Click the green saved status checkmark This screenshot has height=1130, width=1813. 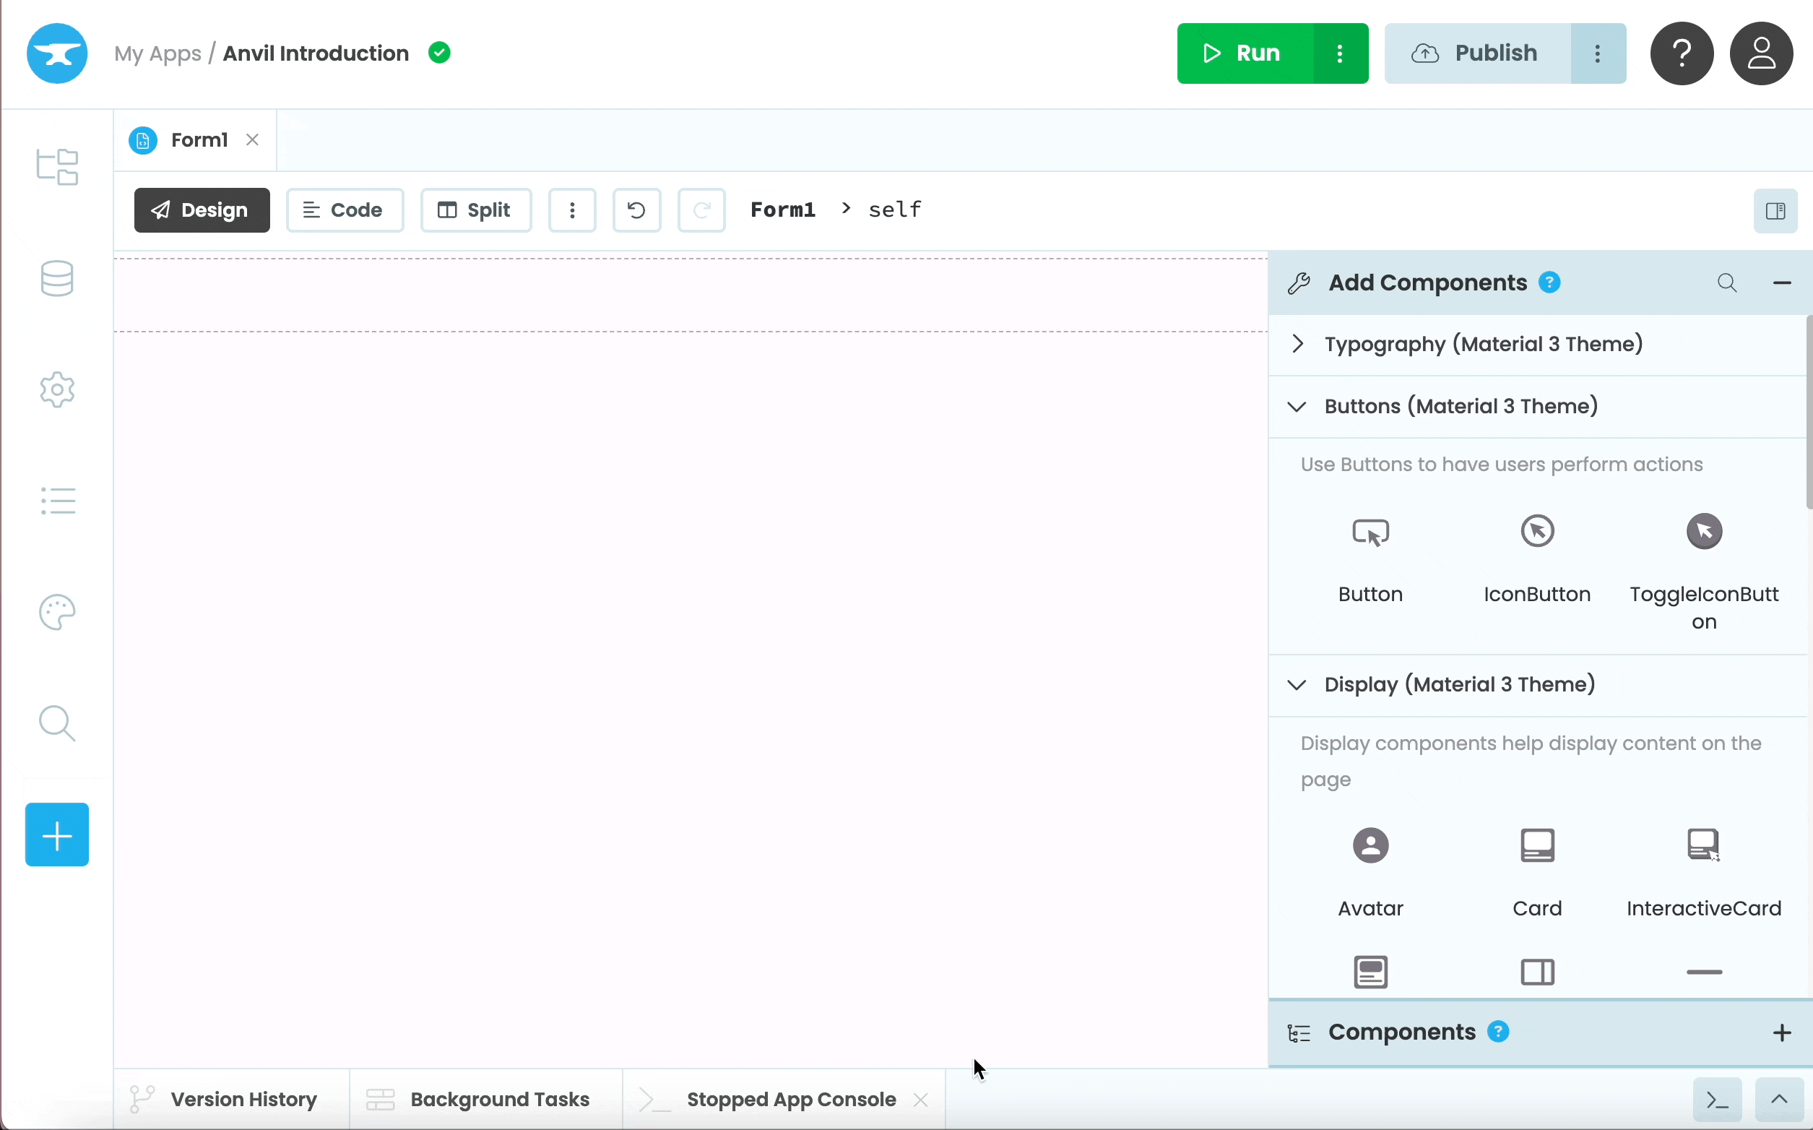pyautogui.click(x=439, y=53)
